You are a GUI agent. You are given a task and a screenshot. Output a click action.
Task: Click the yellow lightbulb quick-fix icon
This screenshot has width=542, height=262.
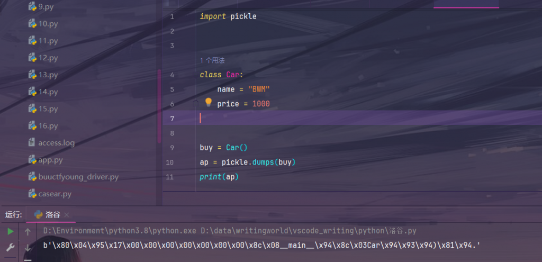tap(208, 102)
